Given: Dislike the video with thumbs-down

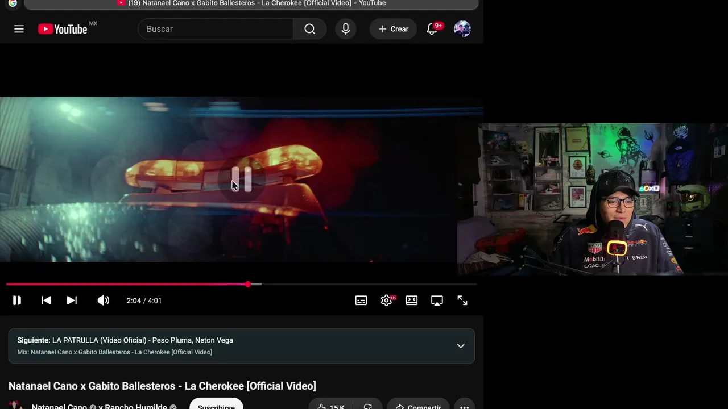Looking at the screenshot, I should (367, 404).
